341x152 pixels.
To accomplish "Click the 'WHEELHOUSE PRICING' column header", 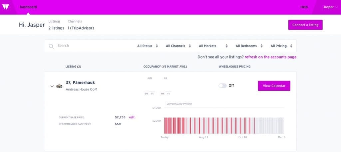I will (x=235, y=67).
